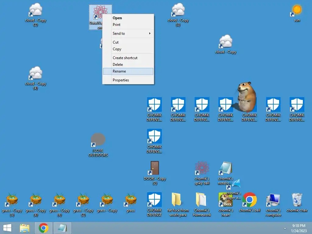Open Properties from the context menu
The width and height of the screenshot is (312, 234).
click(x=128, y=80)
